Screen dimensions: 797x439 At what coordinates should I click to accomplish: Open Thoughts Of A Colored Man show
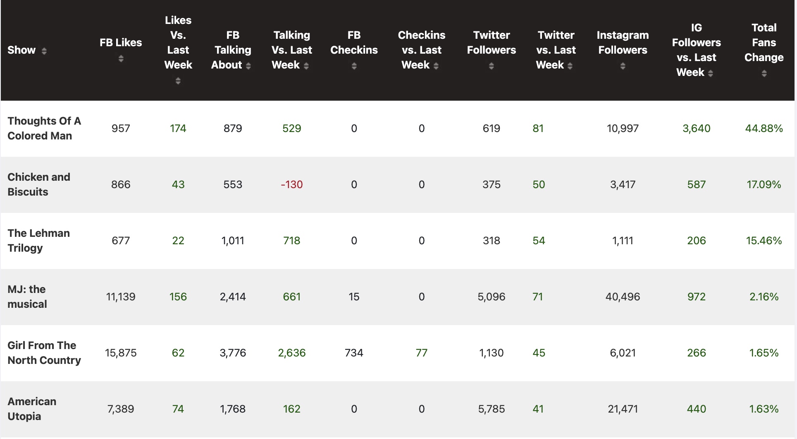(44, 128)
